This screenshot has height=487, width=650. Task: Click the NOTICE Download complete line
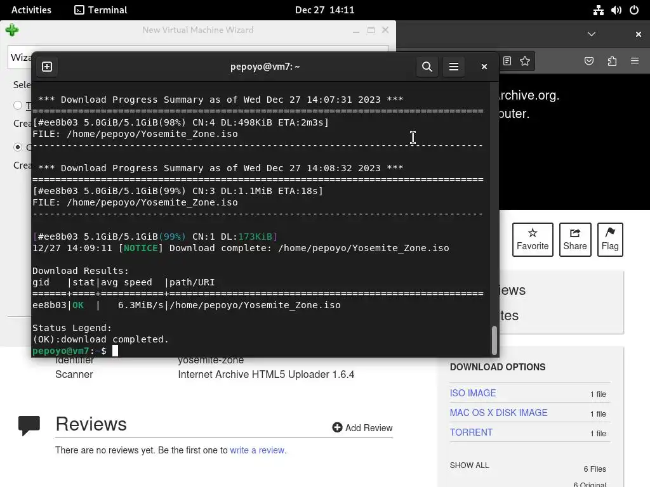[x=241, y=248]
